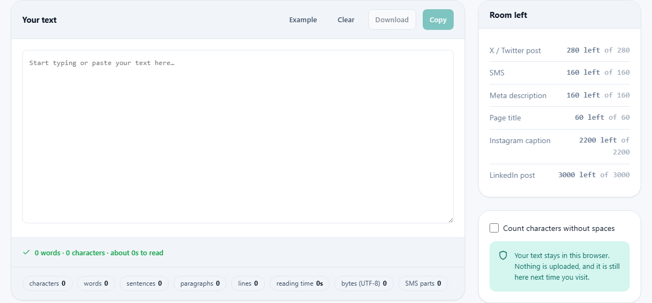Click the Download button
Viewport: 652px width, 303px height.
(x=392, y=20)
